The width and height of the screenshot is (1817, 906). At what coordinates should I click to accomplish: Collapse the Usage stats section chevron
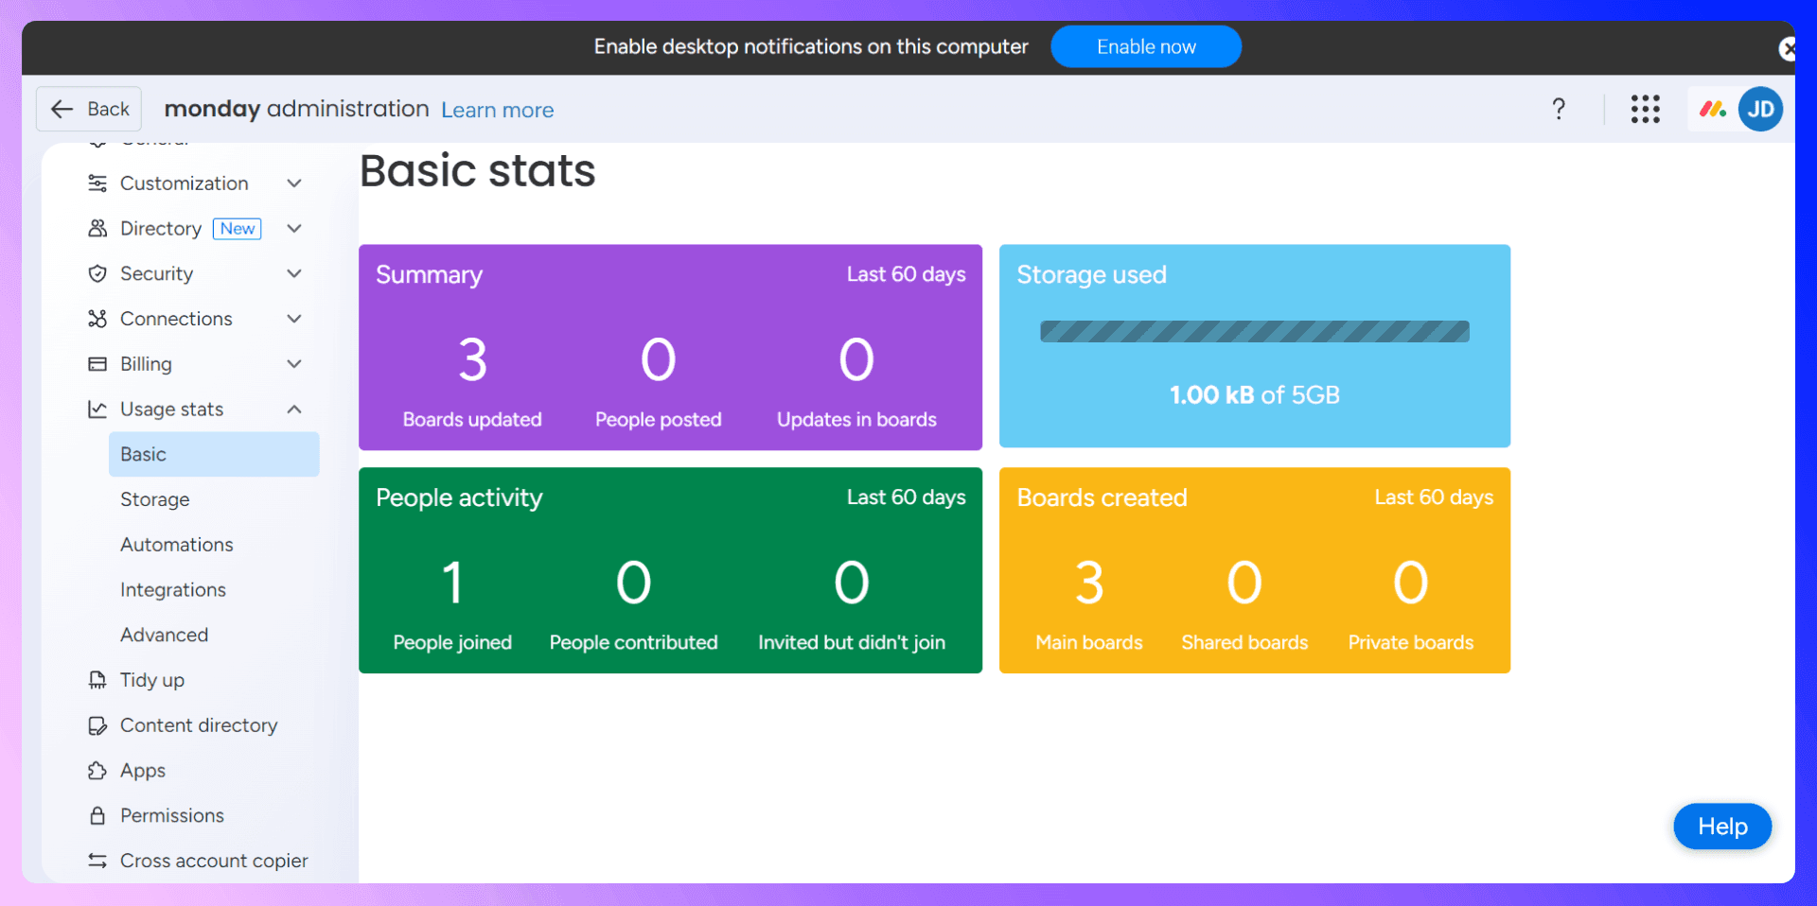click(294, 409)
